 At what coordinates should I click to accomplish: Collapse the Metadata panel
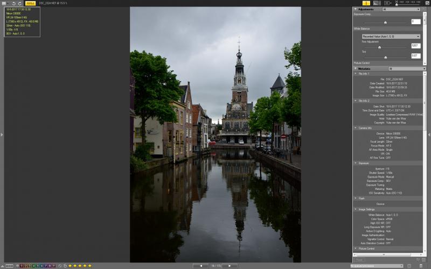tap(356, 68)
